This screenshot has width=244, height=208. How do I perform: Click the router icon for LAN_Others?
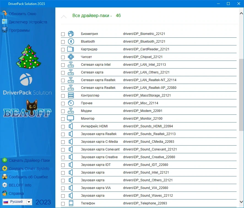71,72
